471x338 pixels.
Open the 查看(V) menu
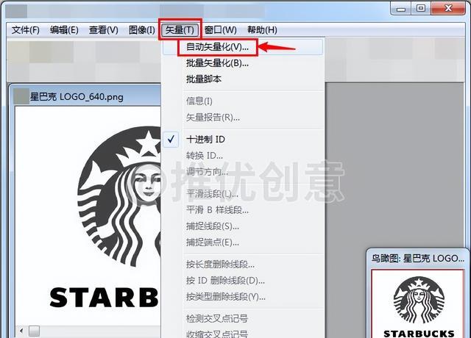click(103, 30)
